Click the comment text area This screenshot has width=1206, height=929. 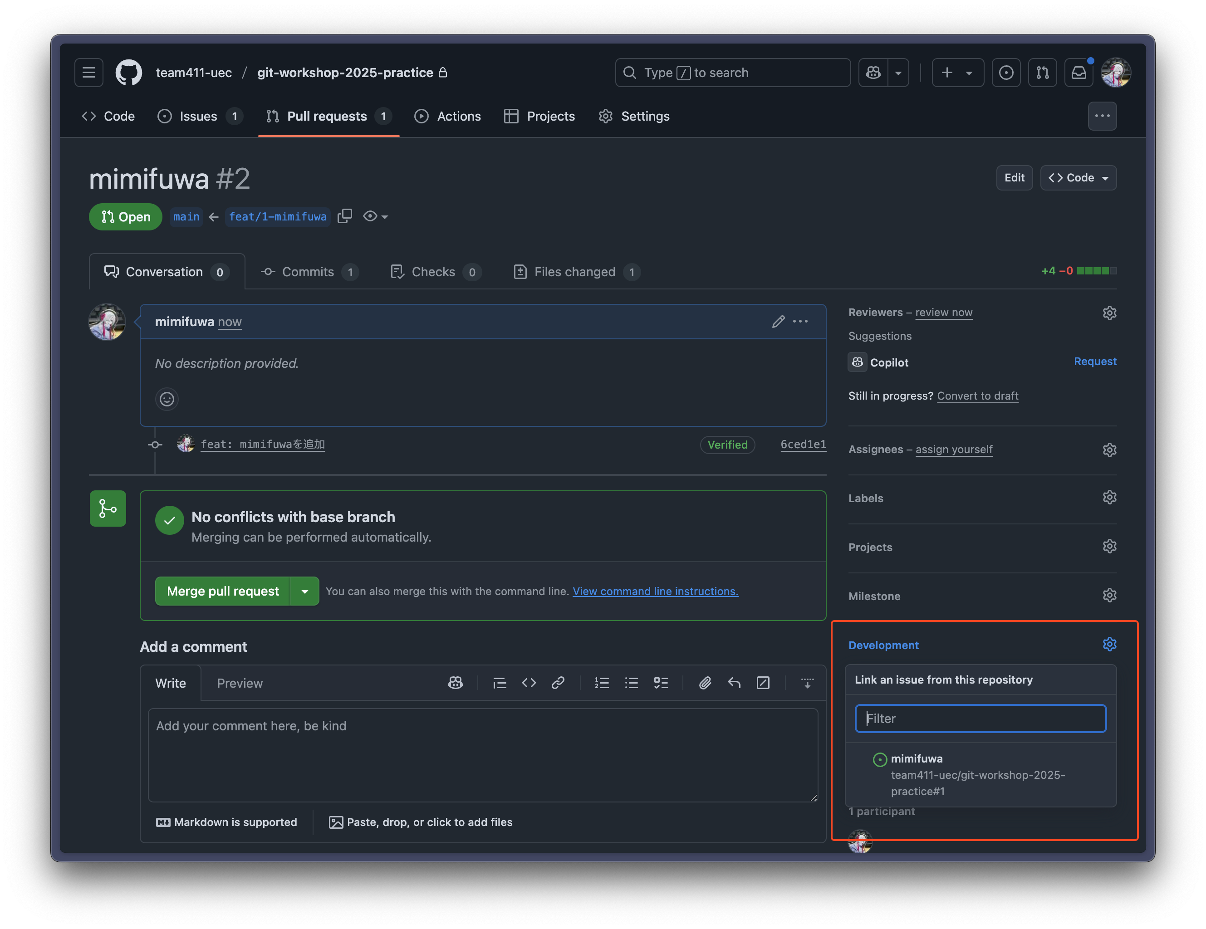click(x=483, y=755)
